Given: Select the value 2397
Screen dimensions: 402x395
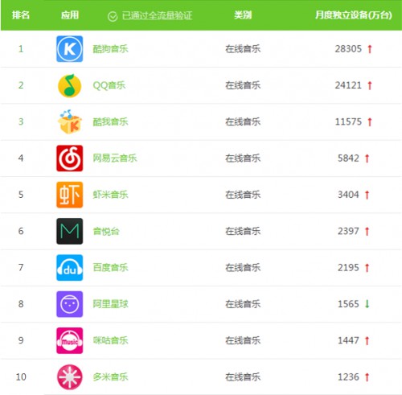Looking at the screenshot, I should (x=348, y=231).
